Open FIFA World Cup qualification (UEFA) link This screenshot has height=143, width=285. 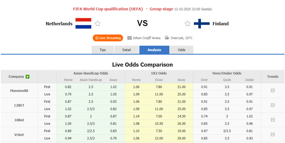108,9
